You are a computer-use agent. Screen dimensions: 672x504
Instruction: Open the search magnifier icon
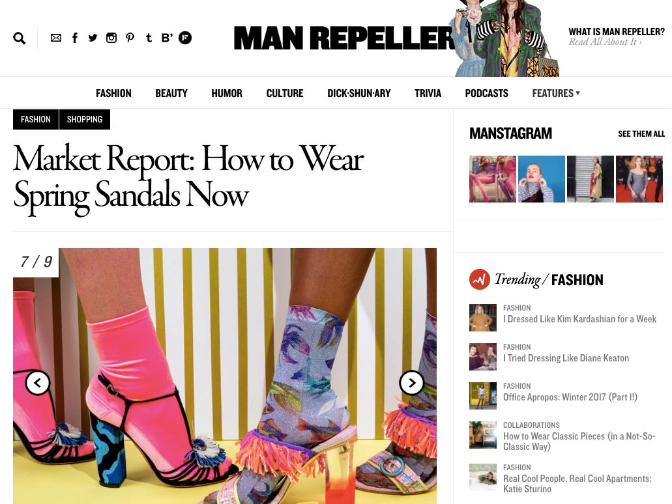point(20,38)
